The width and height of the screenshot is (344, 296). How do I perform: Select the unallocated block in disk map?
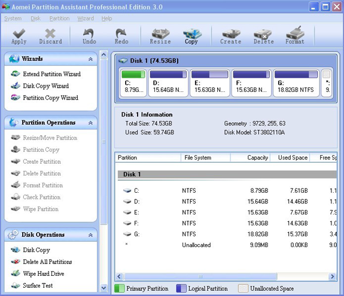coord(327,83)
